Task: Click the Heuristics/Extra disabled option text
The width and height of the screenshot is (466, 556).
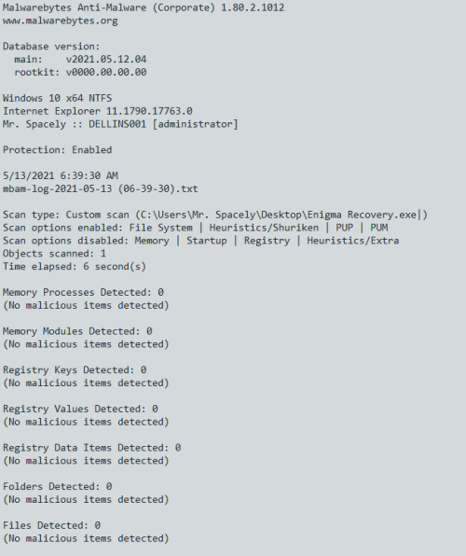Action: 353,241
